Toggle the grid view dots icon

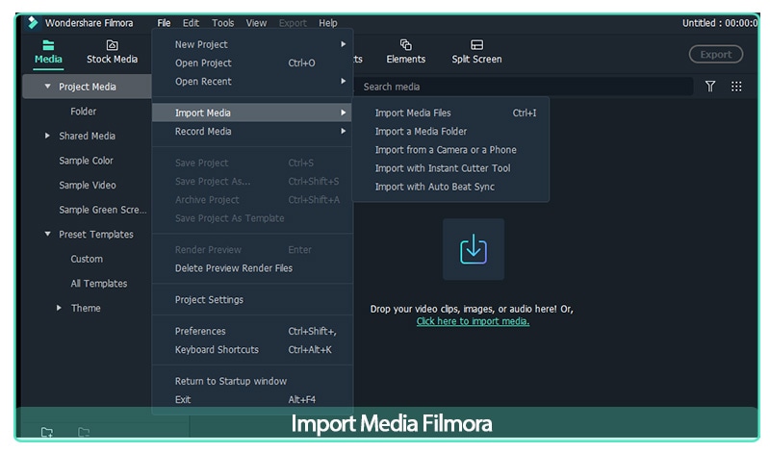pos(736,87)
